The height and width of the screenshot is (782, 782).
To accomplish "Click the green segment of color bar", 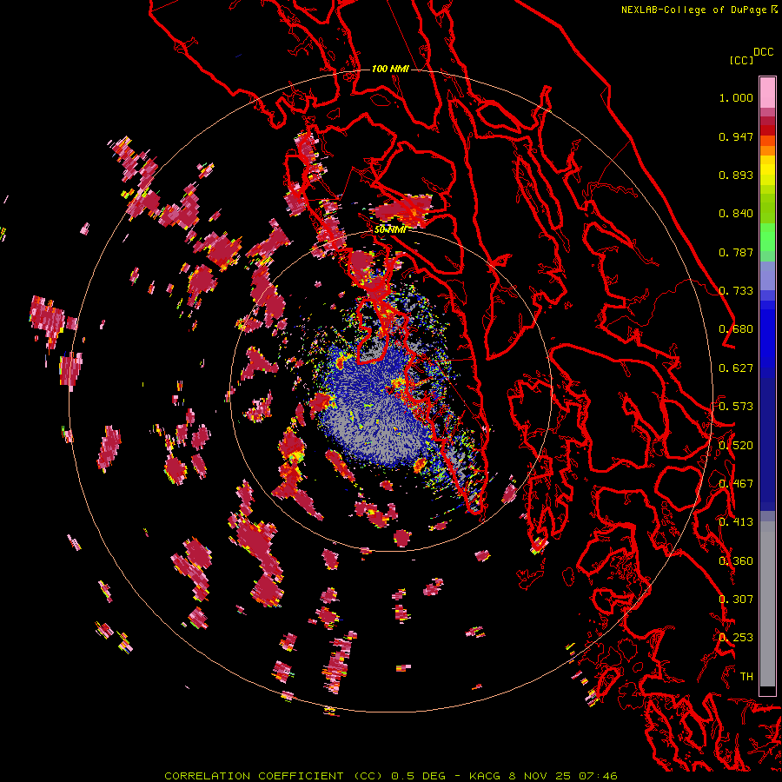I will (x=767, y=237).
